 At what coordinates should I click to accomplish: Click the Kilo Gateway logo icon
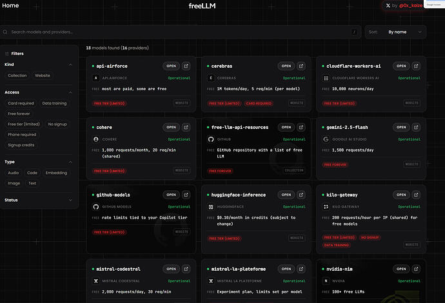tap(326, 206)
